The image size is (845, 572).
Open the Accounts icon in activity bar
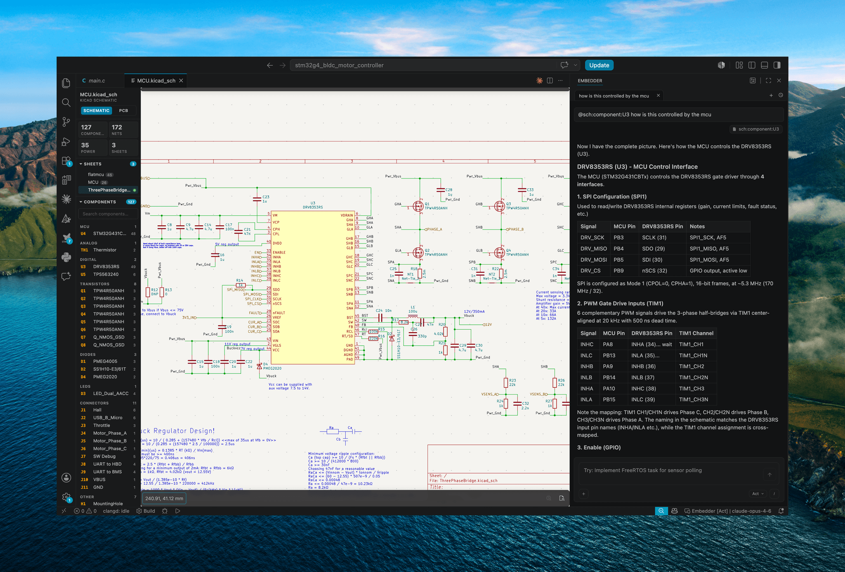[x=66, y=478]
